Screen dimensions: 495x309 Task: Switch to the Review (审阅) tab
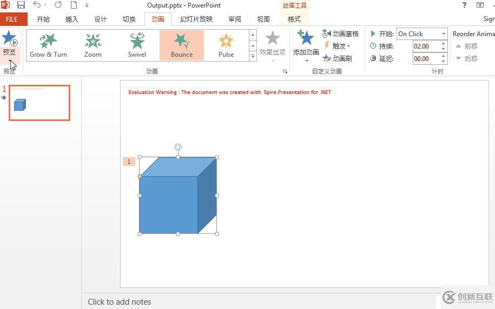pyautogui.click(x=235, y=19)
